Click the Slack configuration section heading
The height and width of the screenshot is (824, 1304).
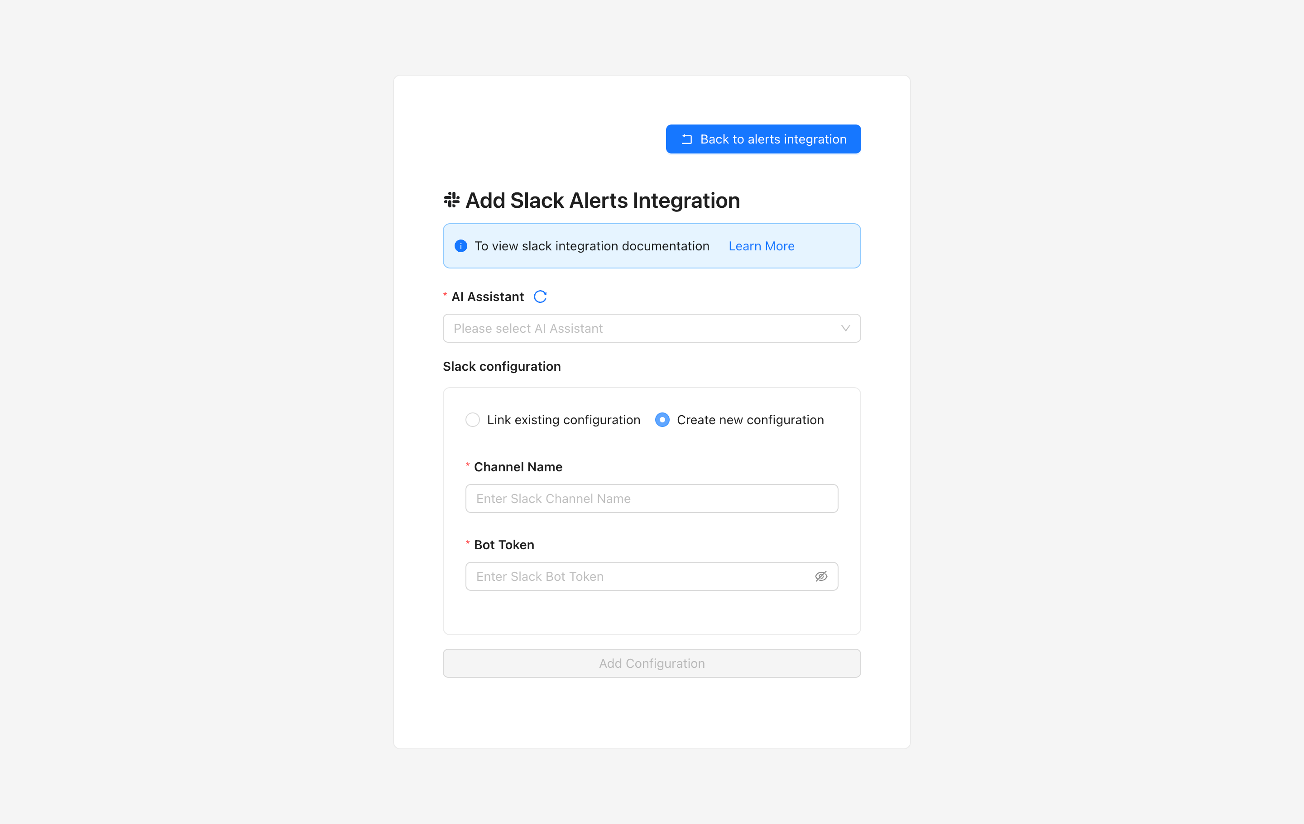502,367
